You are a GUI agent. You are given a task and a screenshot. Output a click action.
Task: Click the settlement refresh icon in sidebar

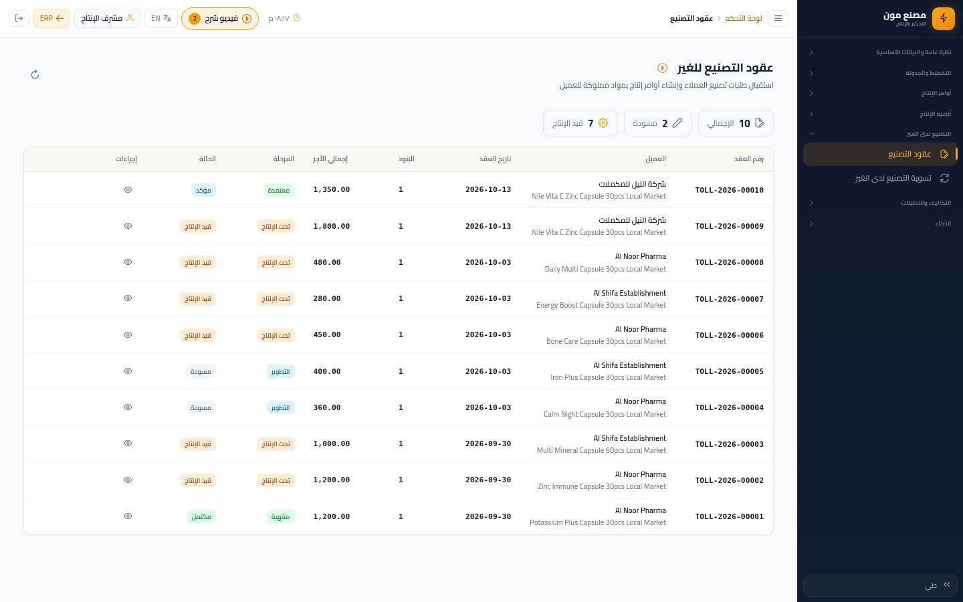[x=944, y=178]
